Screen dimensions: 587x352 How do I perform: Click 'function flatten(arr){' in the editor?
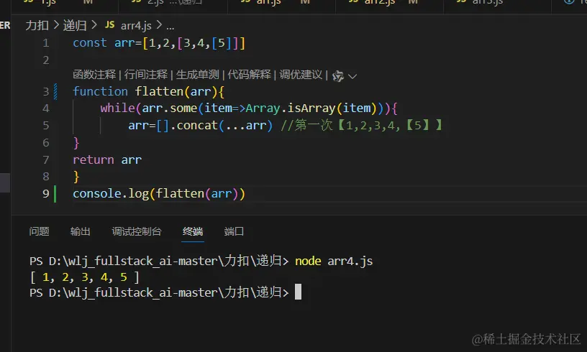coord(148,91)
